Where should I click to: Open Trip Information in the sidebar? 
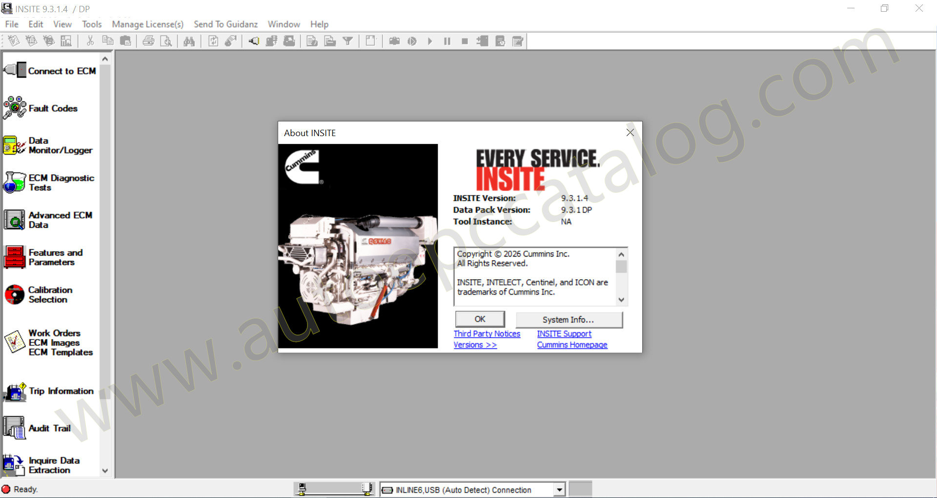click(x=49, y=391)
